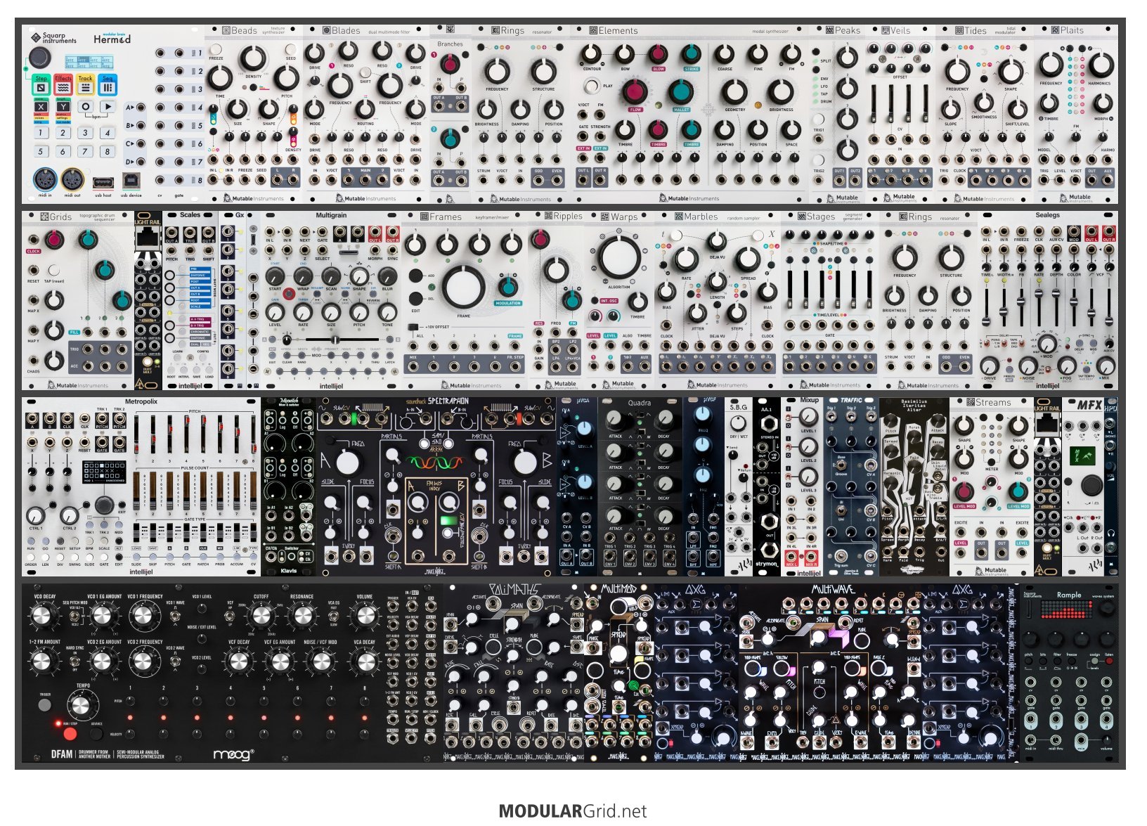Click the RUN button on Metropolix
This screenshot has height=826, width=1147.
(31, 540)
